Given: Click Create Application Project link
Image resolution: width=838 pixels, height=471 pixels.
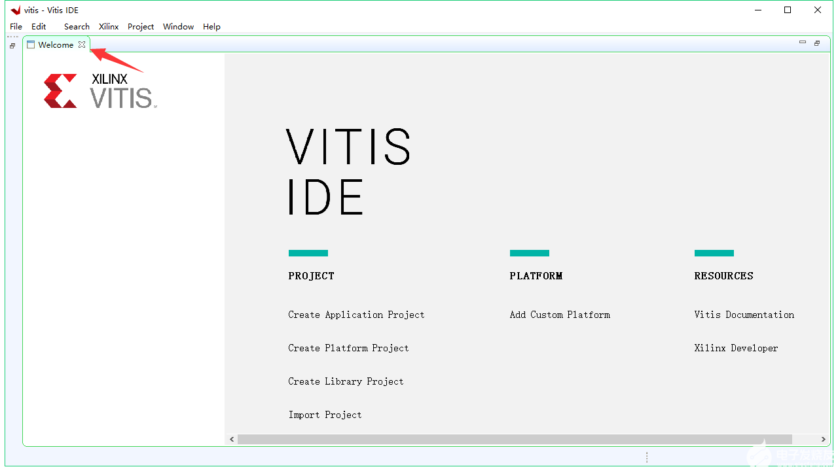Looking at the screenshot, I should tap(356, 315).
